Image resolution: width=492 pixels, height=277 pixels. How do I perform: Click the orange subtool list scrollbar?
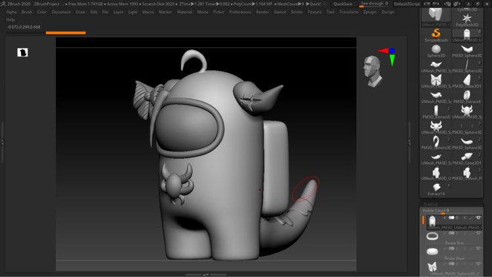click(423, 220)
